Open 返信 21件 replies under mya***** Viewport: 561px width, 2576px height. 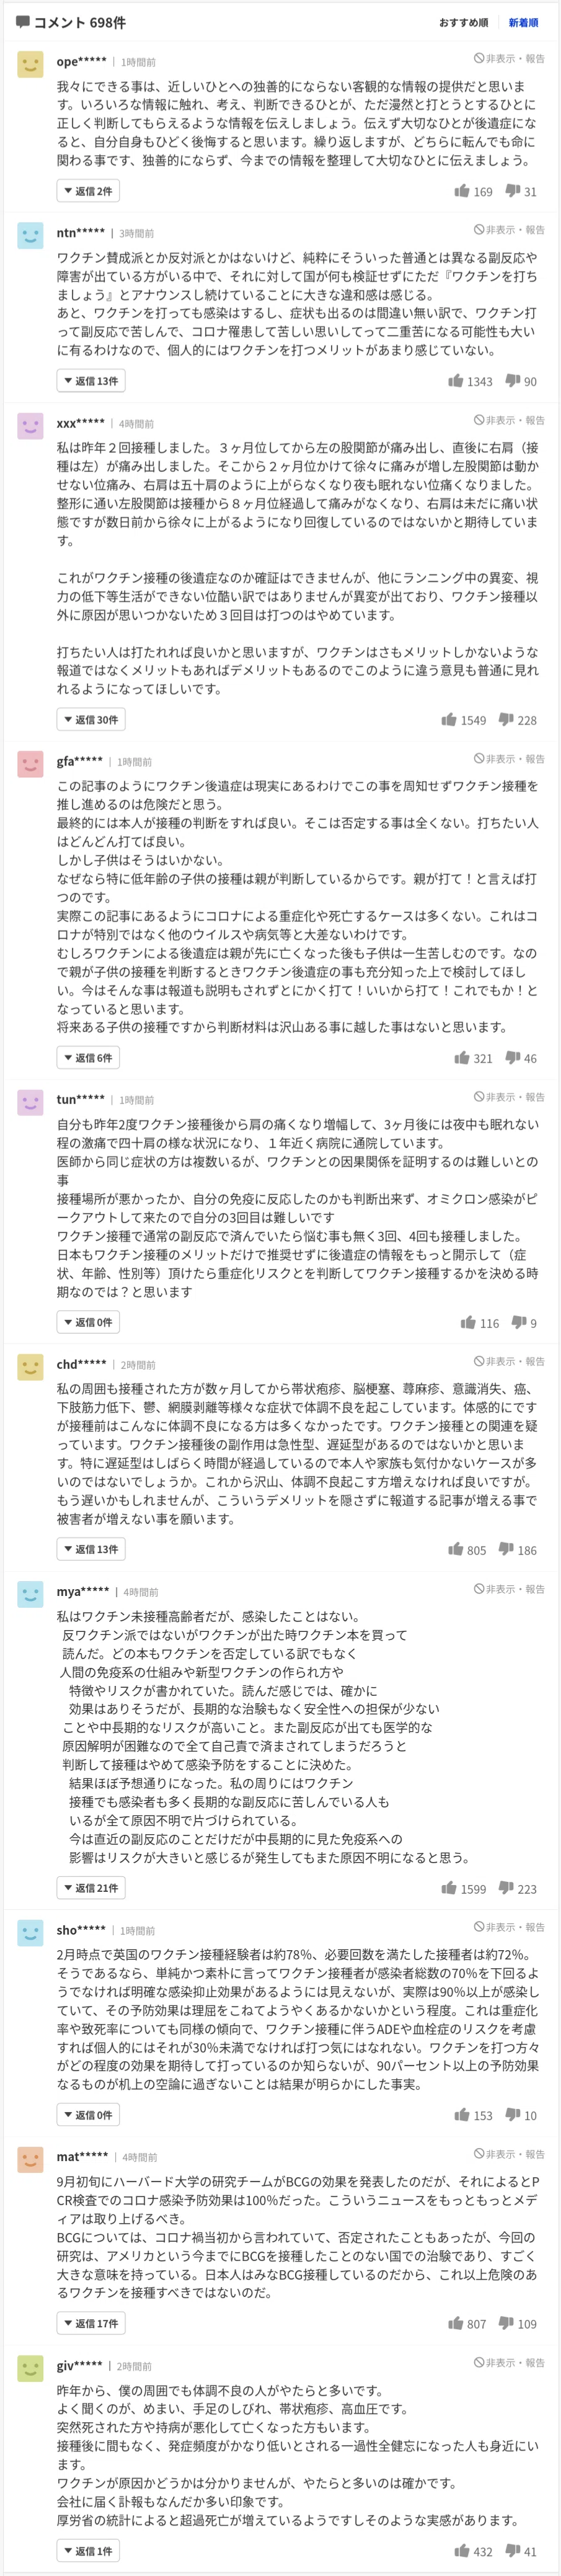(91, 1888)
